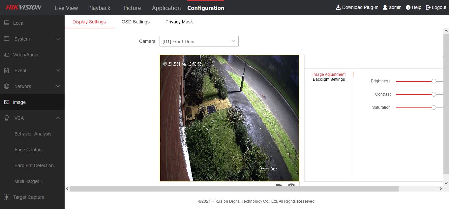Click the Logout exit icon
This screenshot has width=449, height=209.
pos(428,7)
